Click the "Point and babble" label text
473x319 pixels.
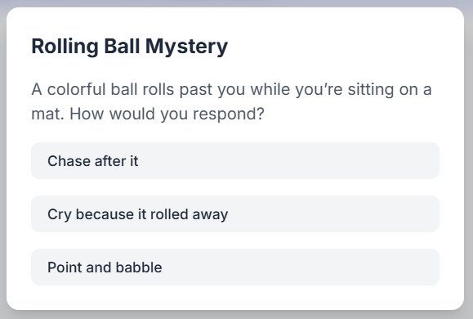pyautogui.click(x=105, y=267)
